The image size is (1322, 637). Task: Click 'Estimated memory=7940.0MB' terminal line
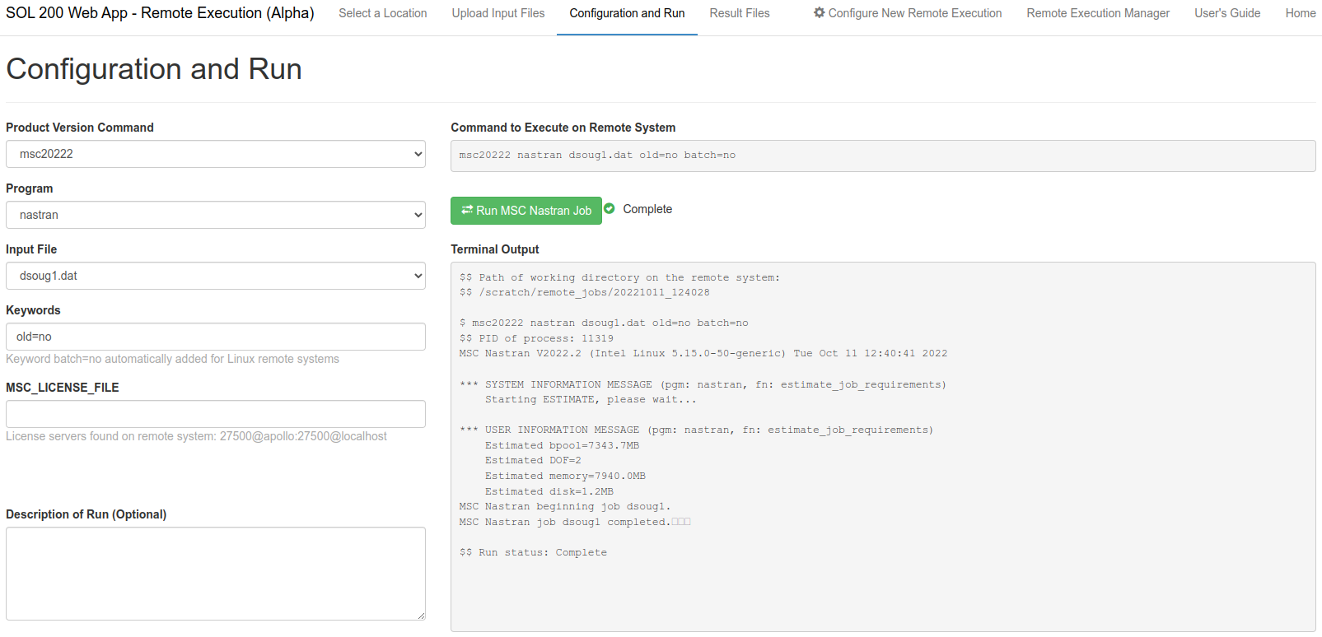tap(565, 476)
